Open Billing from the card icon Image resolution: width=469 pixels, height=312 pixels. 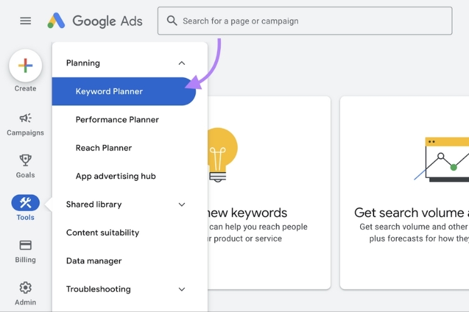pyautogui.click(x=25, y=245)
